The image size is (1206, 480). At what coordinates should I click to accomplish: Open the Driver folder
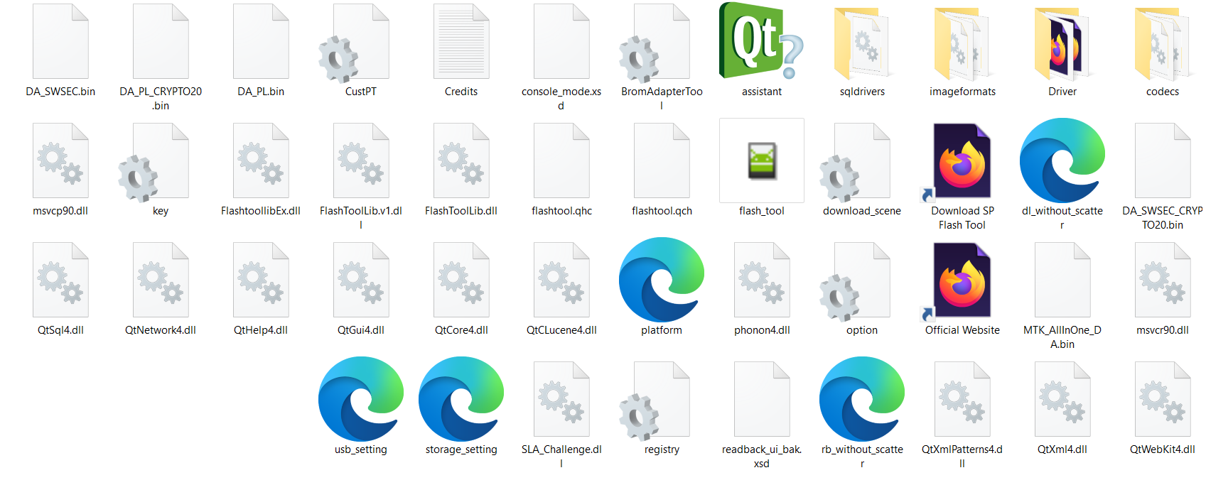point(1062,43)
